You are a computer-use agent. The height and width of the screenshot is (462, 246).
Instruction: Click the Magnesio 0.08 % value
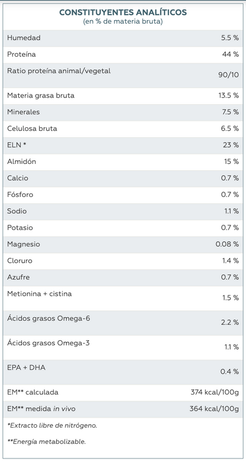click(228, 244)
